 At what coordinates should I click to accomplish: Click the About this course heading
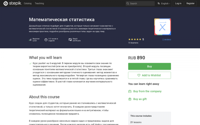(x=44, y=97)
